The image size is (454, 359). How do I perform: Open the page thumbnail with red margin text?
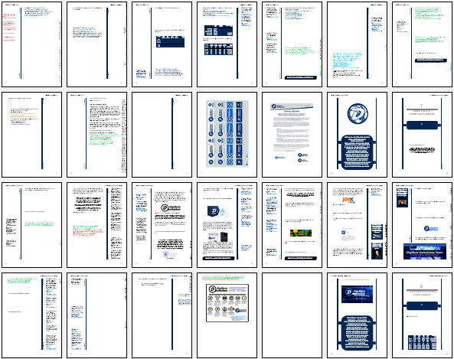click(32, 44)
